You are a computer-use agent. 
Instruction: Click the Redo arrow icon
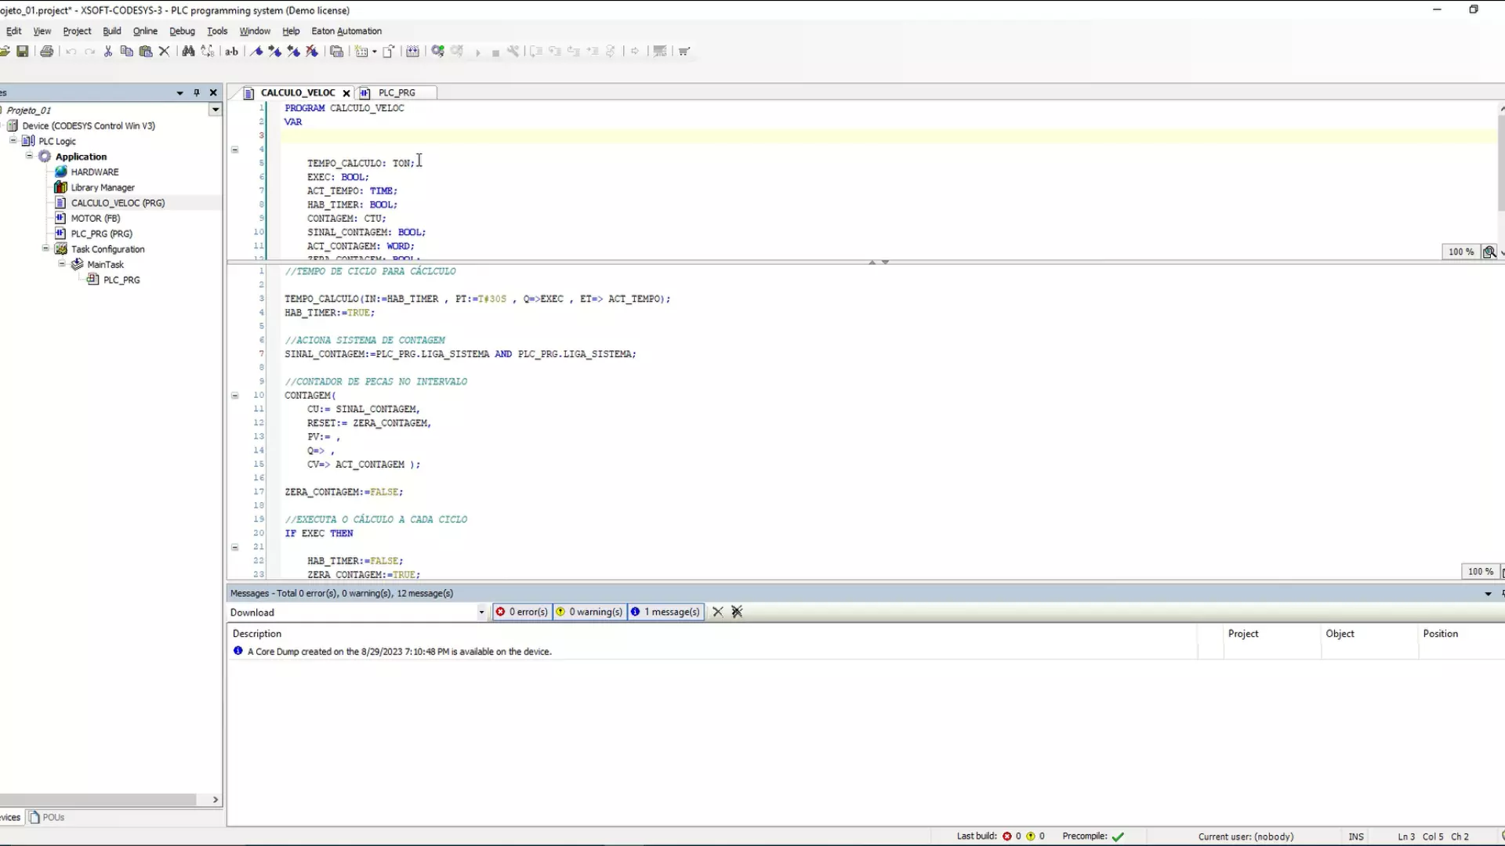89,52
